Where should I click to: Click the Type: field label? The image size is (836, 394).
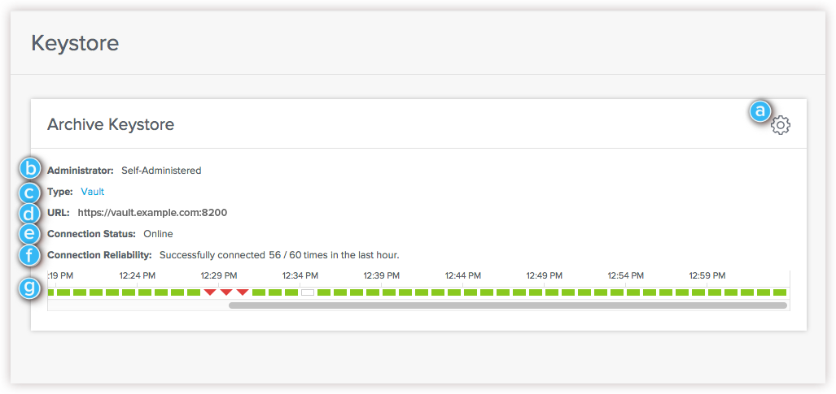click(60, 192)
